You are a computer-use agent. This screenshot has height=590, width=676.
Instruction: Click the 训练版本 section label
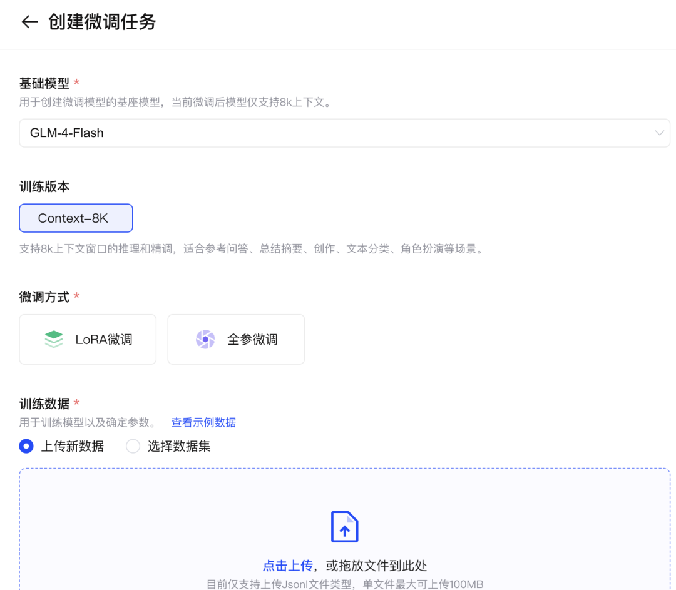pyautogui.click(x=44, y=186)
